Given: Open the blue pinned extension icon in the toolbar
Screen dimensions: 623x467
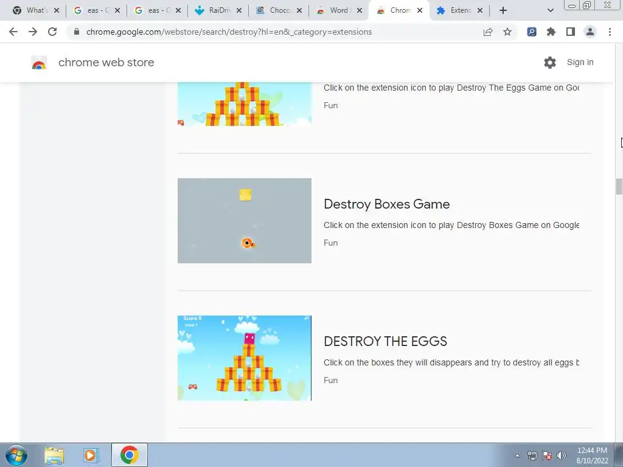Looking at the screenshot, I should [532, 32].
